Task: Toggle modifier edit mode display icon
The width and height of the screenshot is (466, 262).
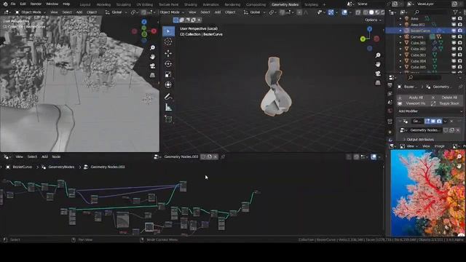Action: [x=427, y=122]
